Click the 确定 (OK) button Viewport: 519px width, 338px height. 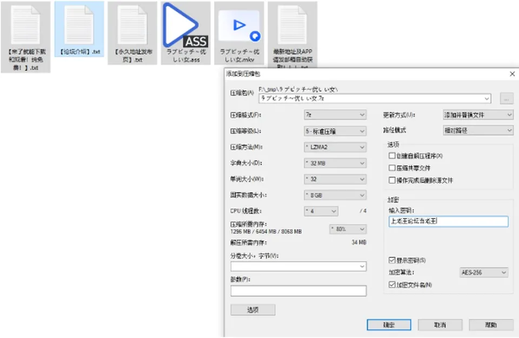(389, 325)
